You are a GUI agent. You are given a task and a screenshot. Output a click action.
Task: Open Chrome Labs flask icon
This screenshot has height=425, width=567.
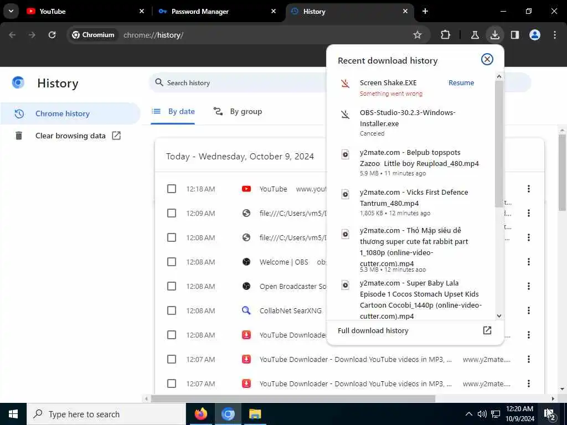pyautogui.click(x=475, y=35)
